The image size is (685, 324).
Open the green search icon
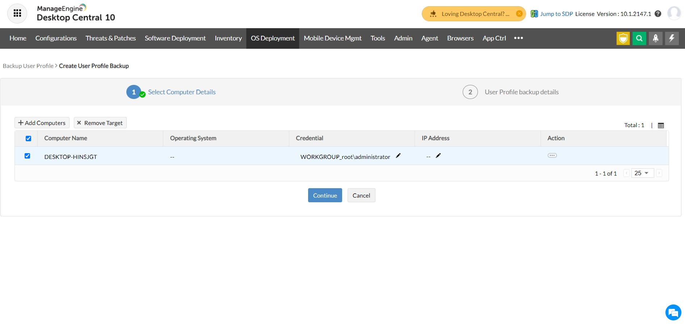point(639,38)
